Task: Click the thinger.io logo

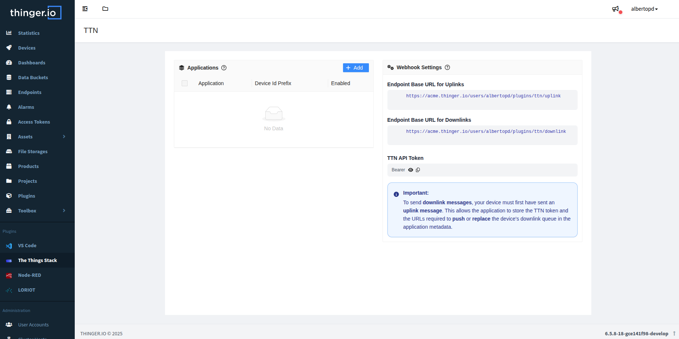Action: coord(36,13)
